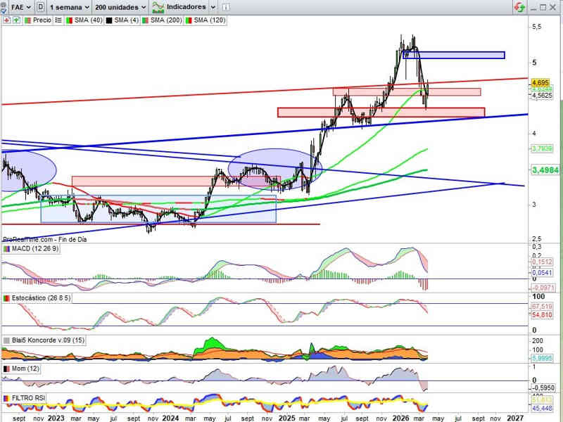Viewport: 563px width, 422px height.
Task: Click the MACD indicator color icon
Action: (7, 249)
